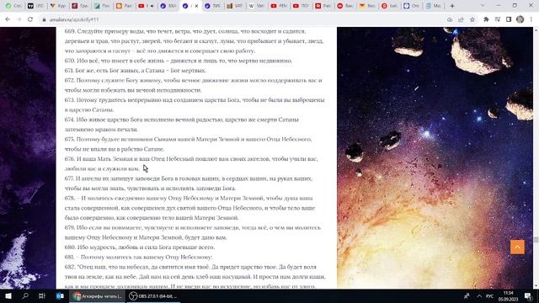
Task: Change the РУС input language
Action: (490, 295)
